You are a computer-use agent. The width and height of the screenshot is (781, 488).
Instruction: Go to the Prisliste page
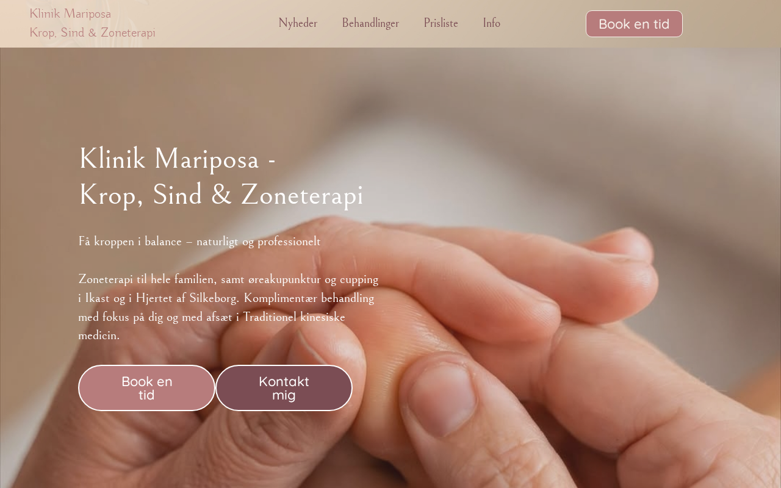click(441, 23)
